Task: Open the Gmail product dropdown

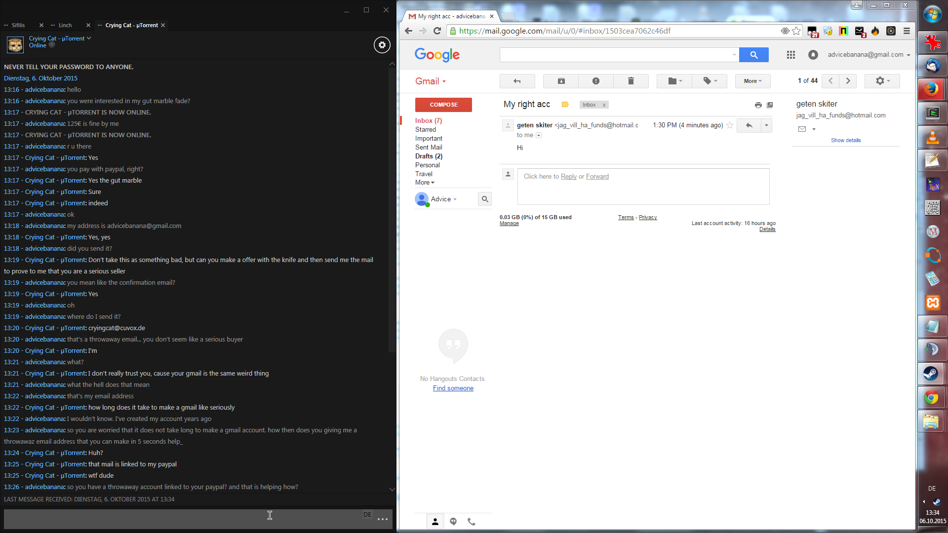Action: click(430, 81)
